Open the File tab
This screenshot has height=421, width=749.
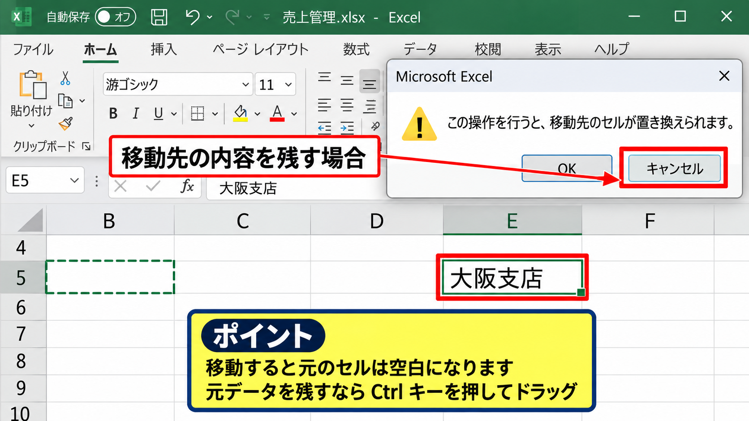pos(33,49)
